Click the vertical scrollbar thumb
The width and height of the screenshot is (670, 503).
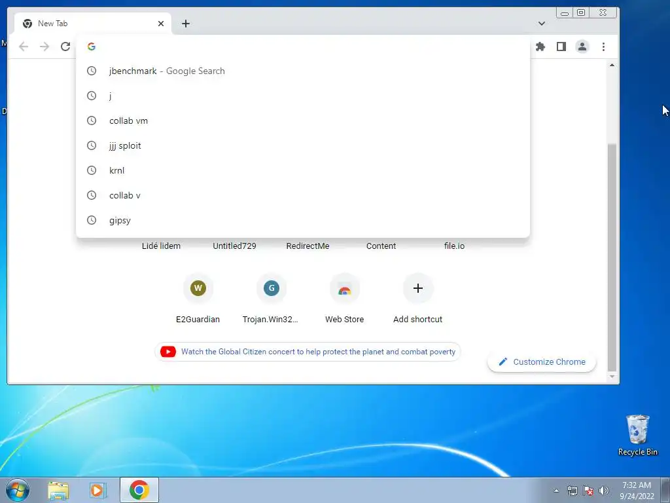tap(612, 258)
